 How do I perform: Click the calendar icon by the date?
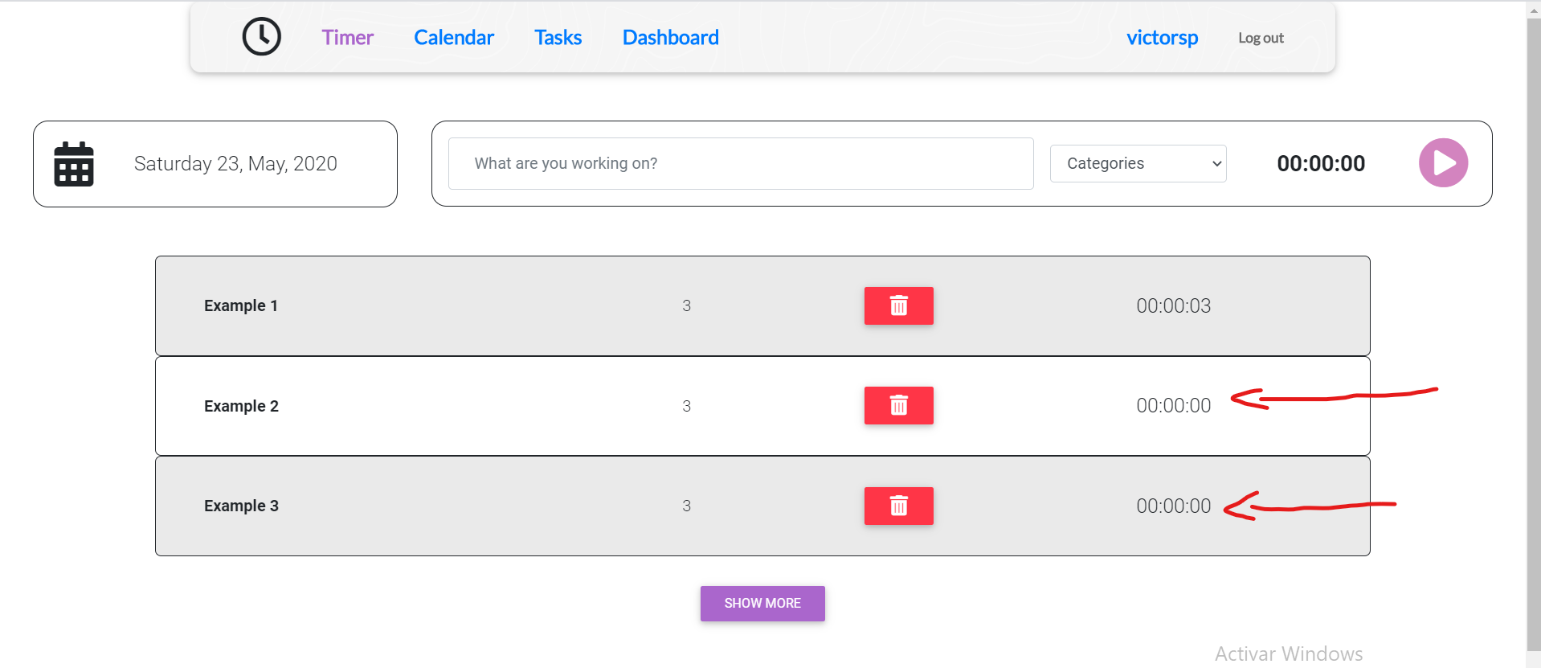(x=74, y=164)
